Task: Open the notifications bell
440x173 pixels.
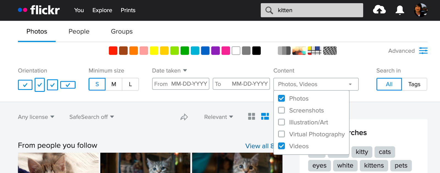Action: [400, 10]
